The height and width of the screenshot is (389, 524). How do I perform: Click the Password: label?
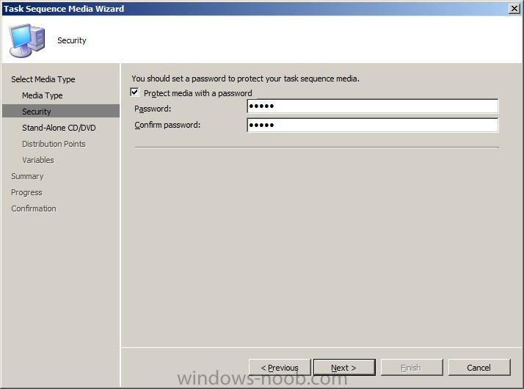click(153, 109)
